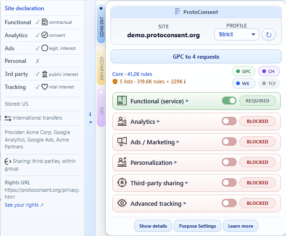Toggle the Functional (service) switch
Screen dimensions: 286x236
[x=229, y=101]
